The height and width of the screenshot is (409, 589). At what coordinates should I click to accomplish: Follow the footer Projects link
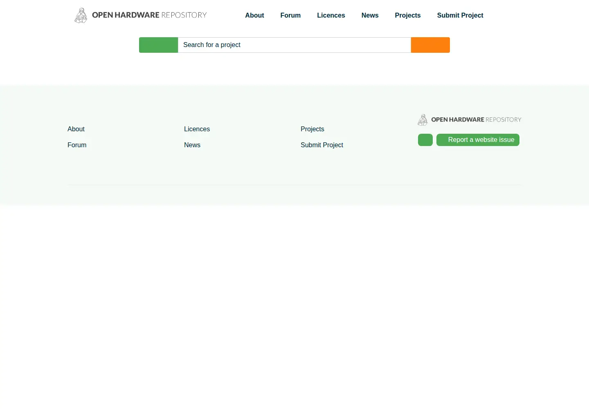312,129
